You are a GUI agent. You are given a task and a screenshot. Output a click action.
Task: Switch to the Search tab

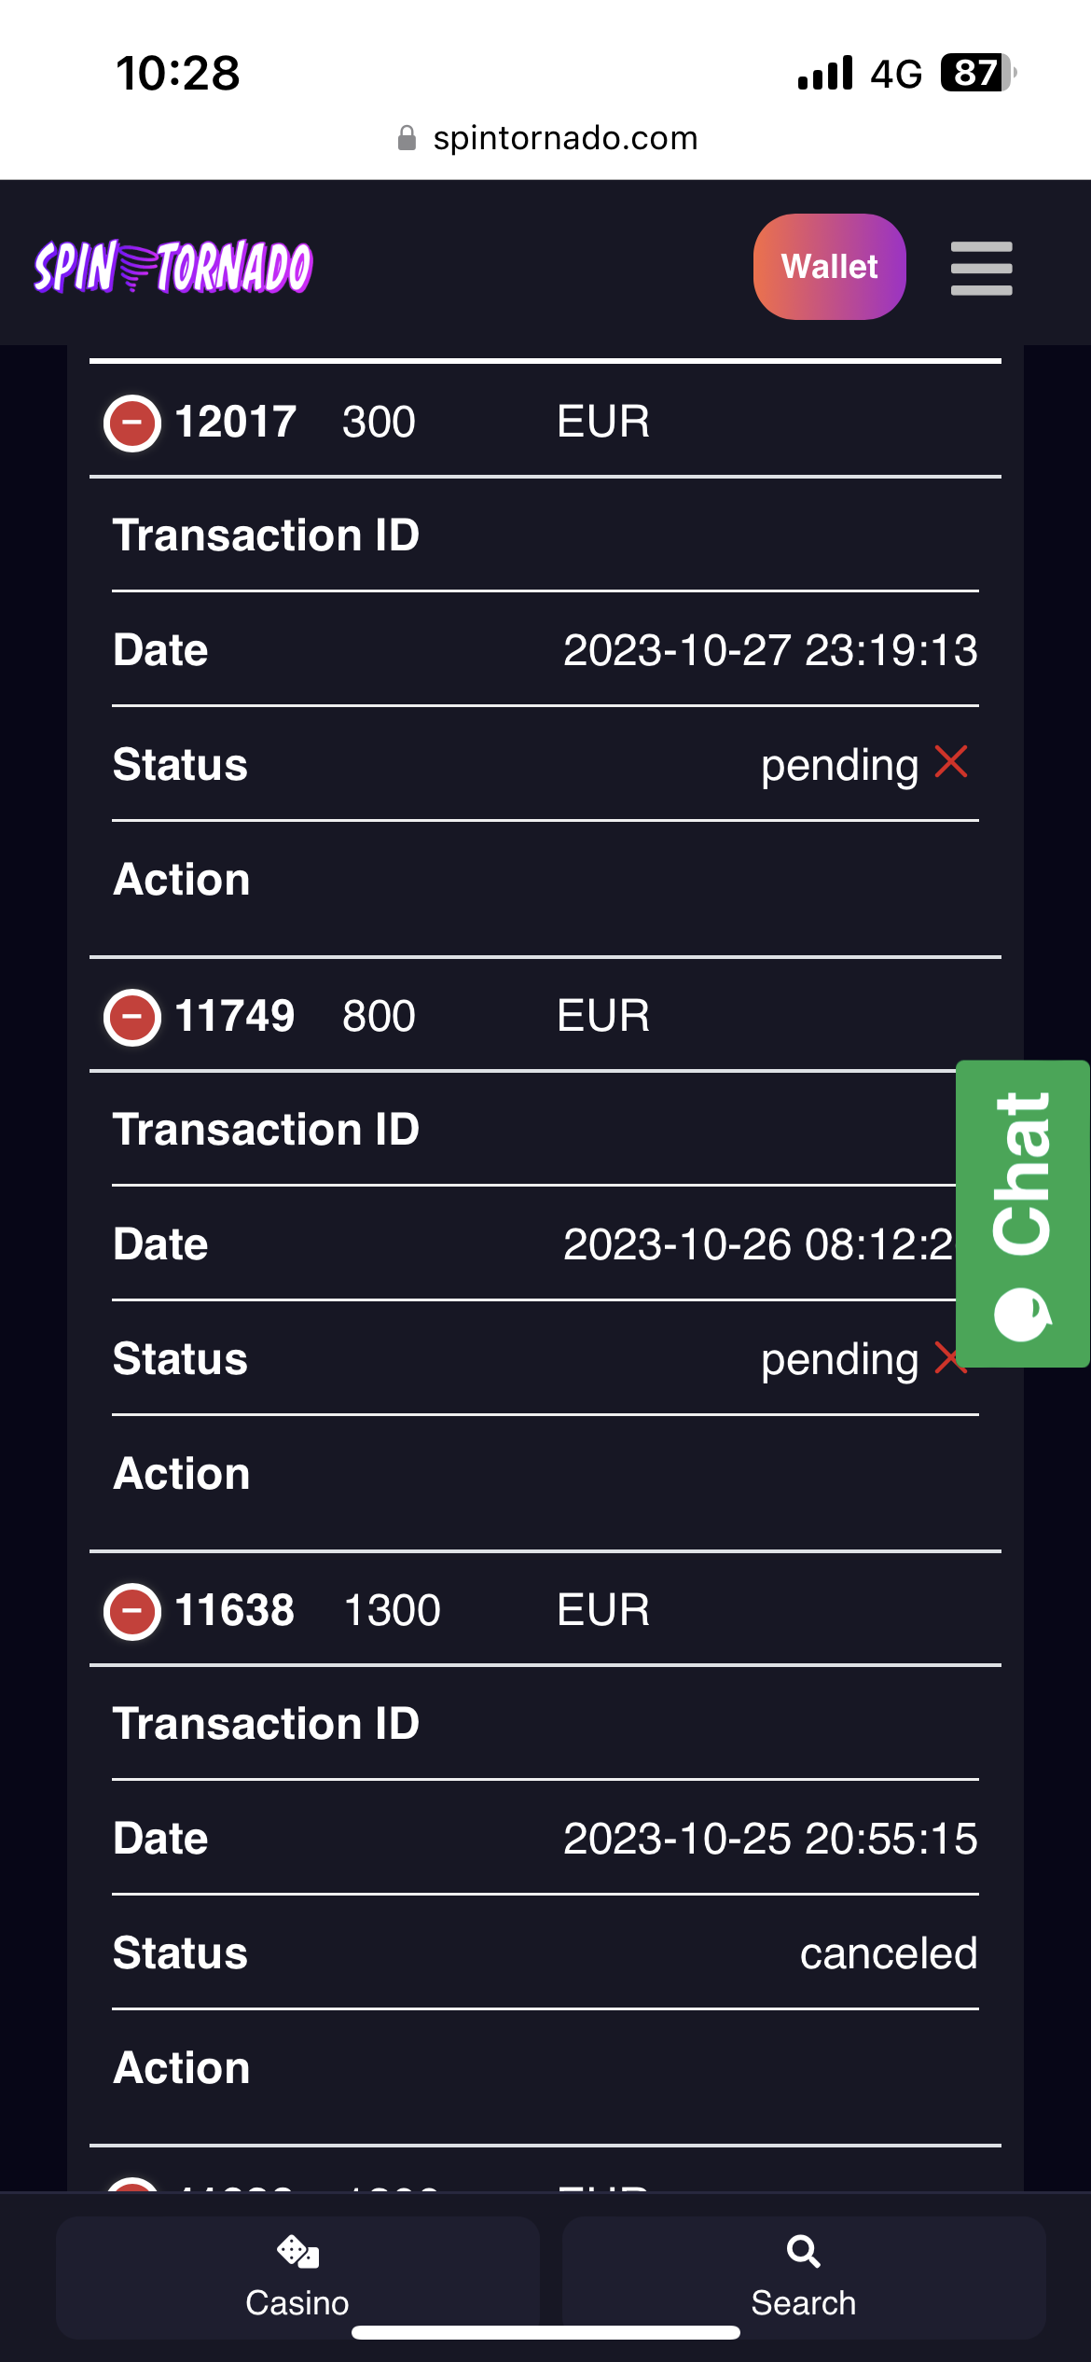[x=803, y=2278]
